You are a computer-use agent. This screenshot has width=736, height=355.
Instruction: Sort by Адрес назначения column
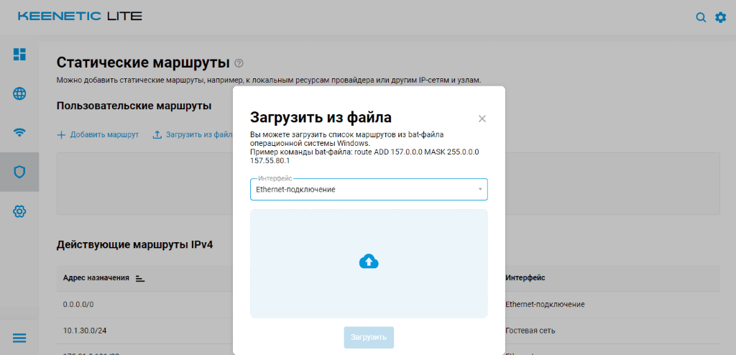[x=140, y=278]
